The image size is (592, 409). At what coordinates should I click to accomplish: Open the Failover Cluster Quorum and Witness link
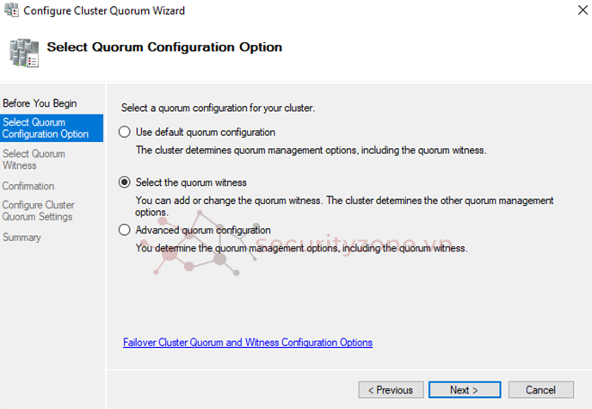click(248, 343)
